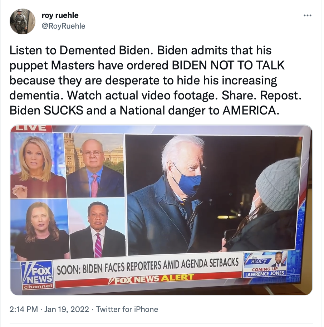
Task: Click the Twitter for iPhone source link
Action: click(127, 309)
